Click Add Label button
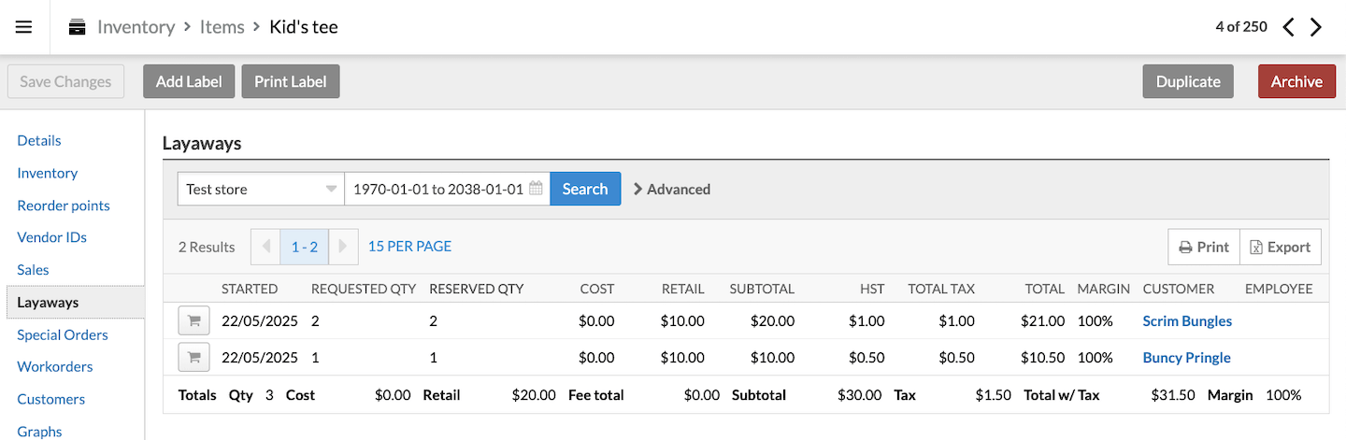 189,81
